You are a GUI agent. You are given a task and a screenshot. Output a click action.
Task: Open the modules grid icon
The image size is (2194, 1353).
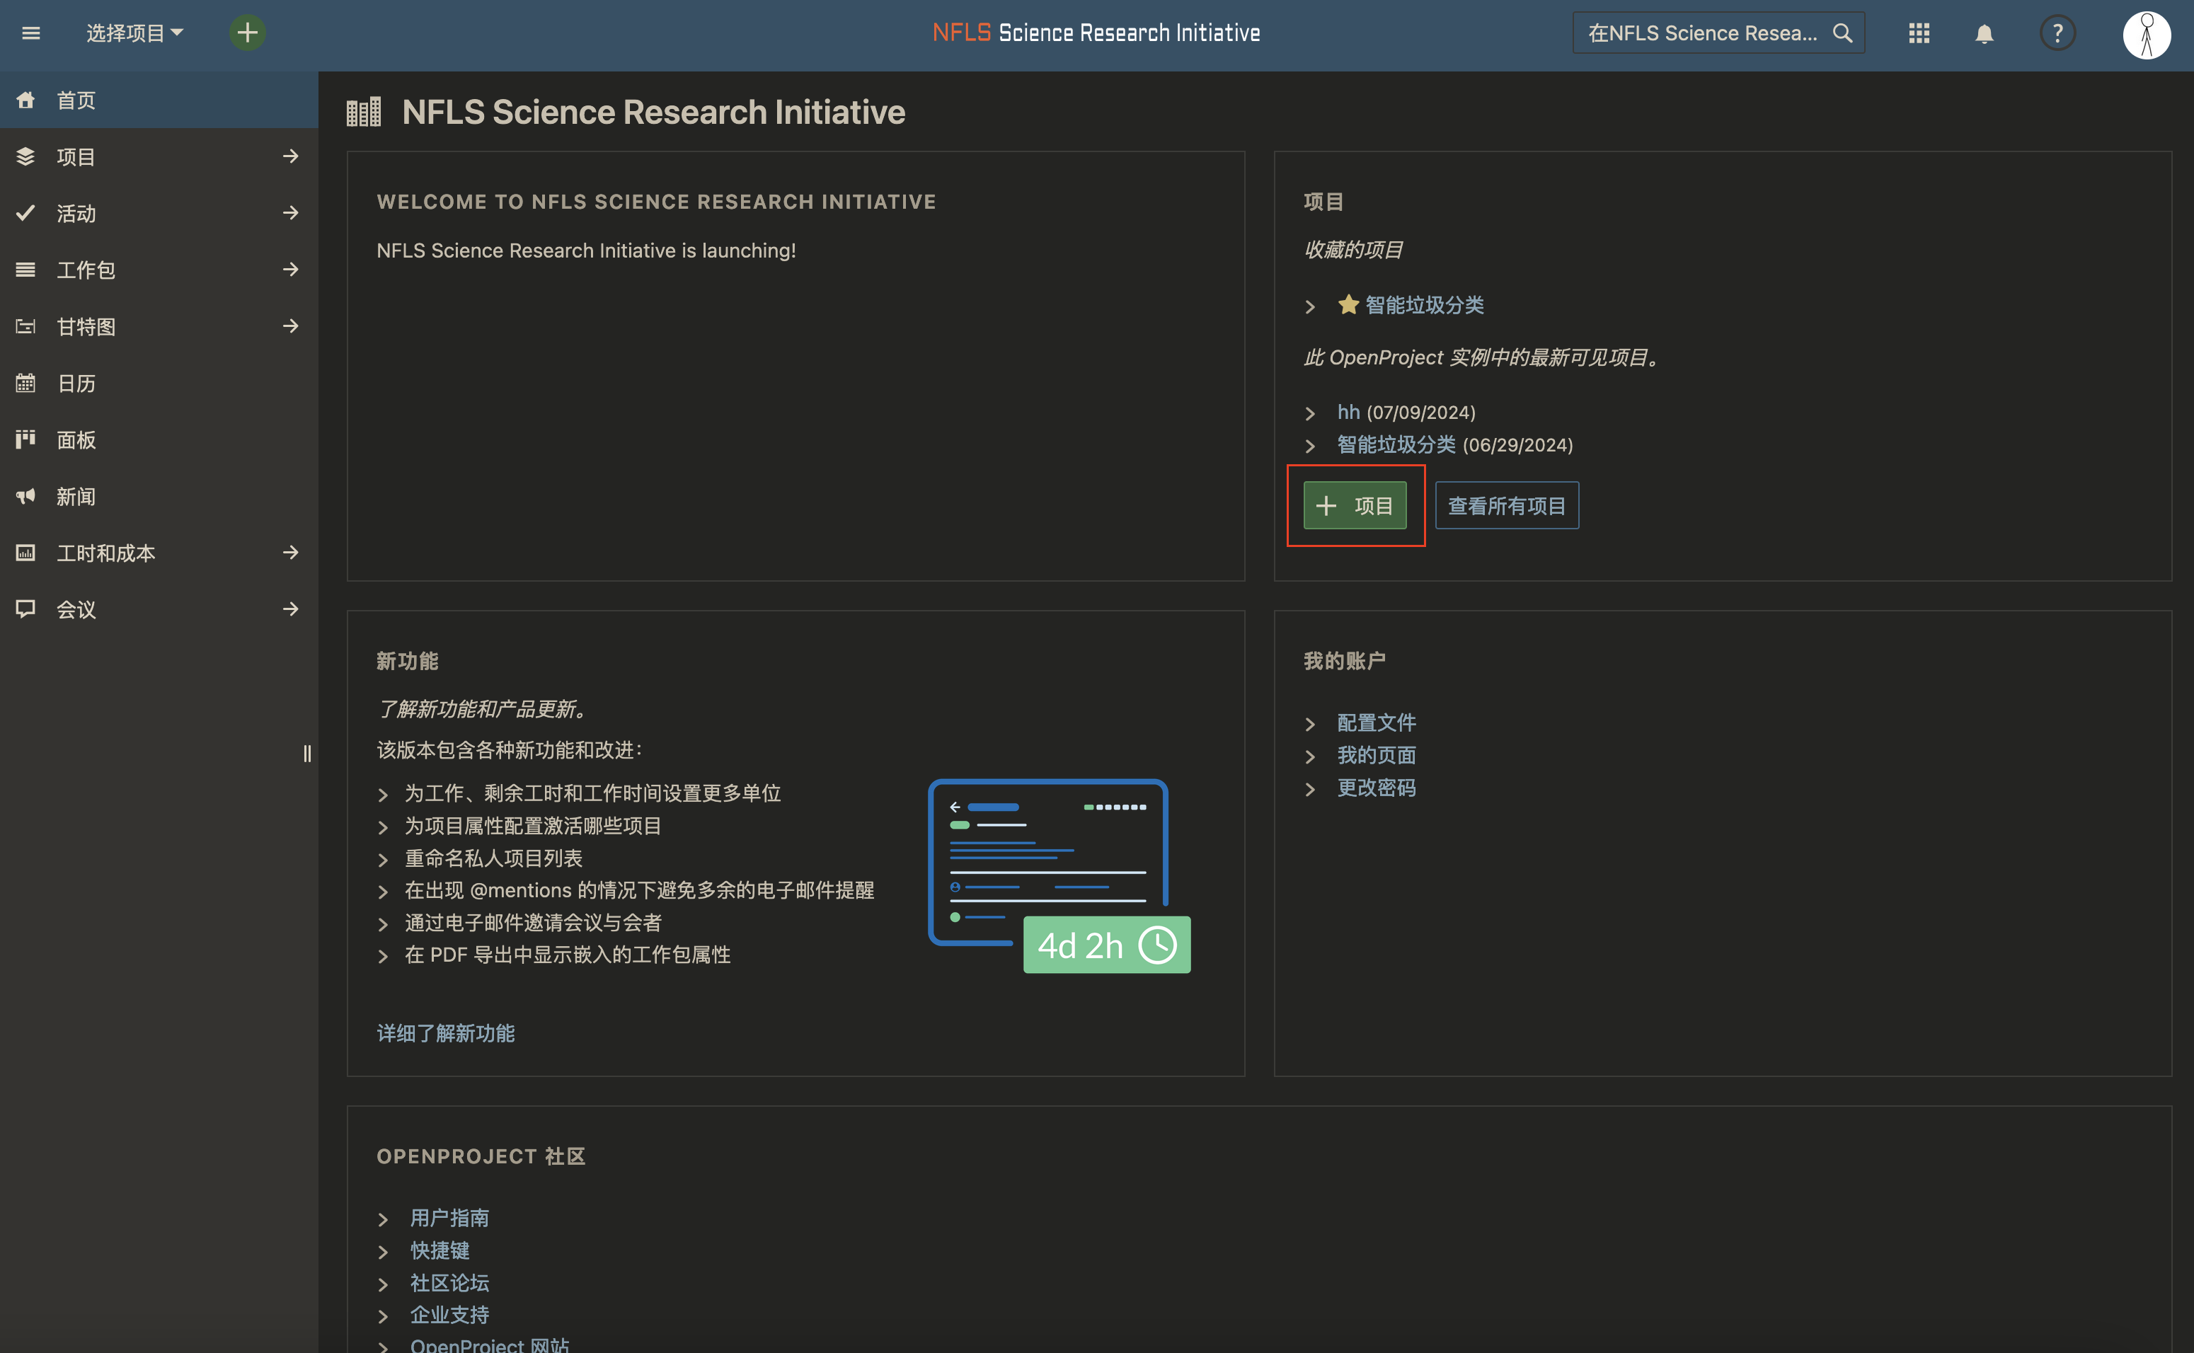coord(1919,33)
